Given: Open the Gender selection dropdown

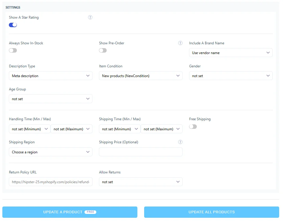Looking at the screenshot, I should point(230,76).
